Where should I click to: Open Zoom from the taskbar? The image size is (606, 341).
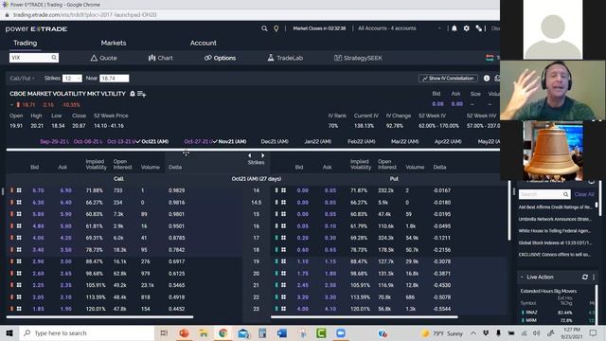341,332
